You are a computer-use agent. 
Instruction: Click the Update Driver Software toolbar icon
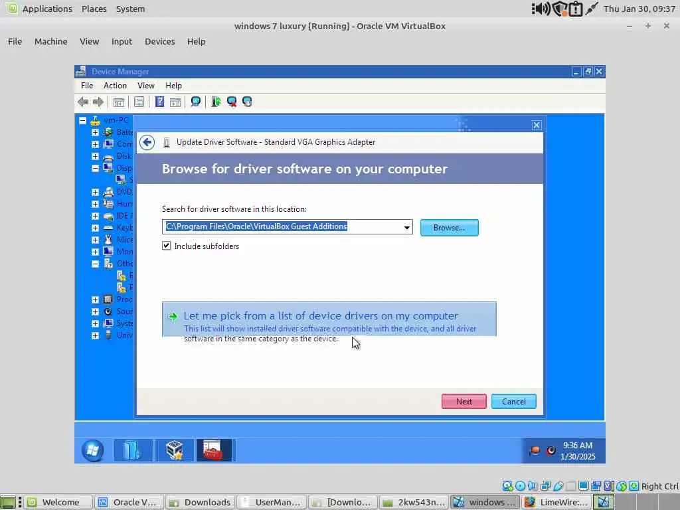[216, 102]
